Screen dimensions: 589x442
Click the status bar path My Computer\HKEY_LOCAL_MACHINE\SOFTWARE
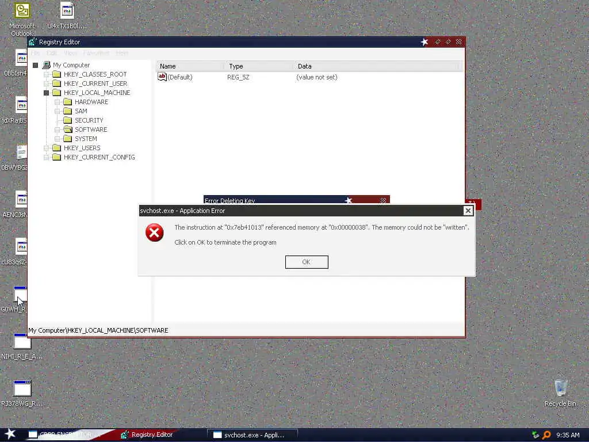point(98,330)
